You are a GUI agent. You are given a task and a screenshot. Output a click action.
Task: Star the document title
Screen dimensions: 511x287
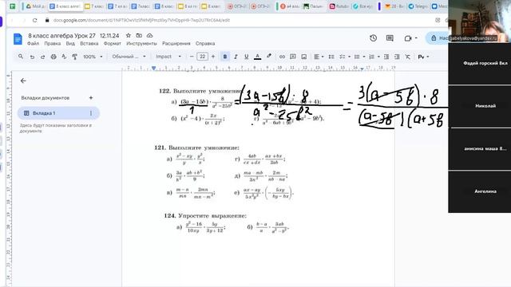pyautogui.click(x=129, y=35)
